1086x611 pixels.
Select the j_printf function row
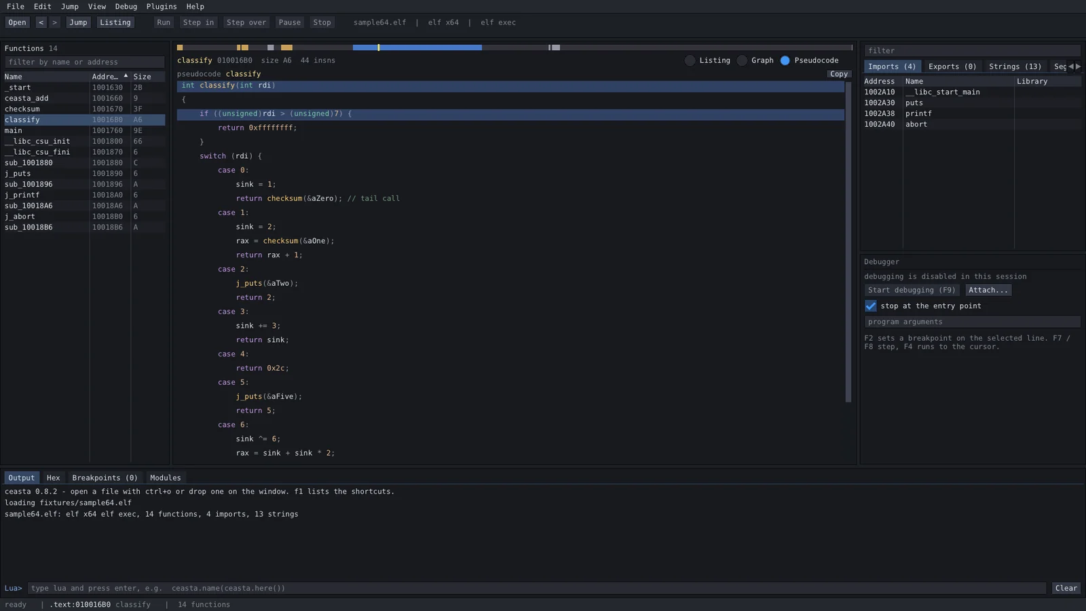click(85, 195)
